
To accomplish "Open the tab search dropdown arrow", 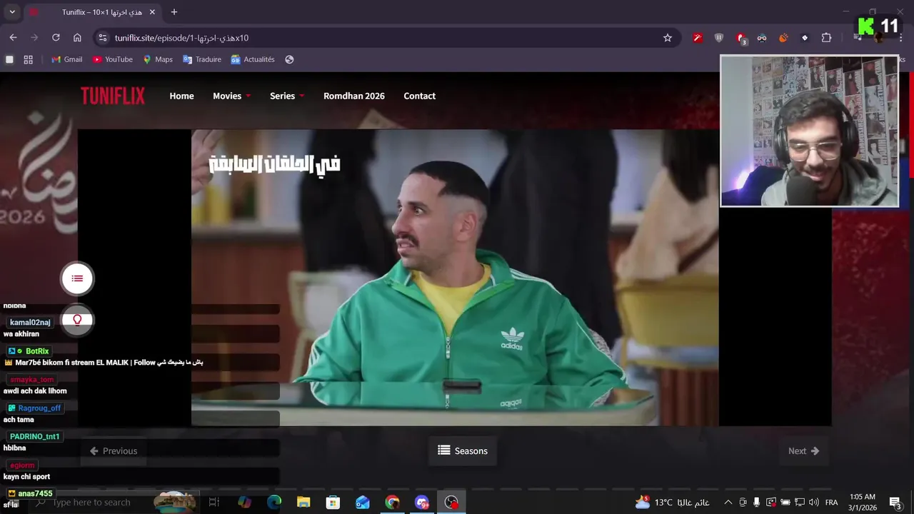I will [12, 12].
